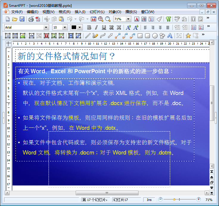Toggle bulleted list formatting
This screenshot has height=206, width=219.
coord(194,27)
